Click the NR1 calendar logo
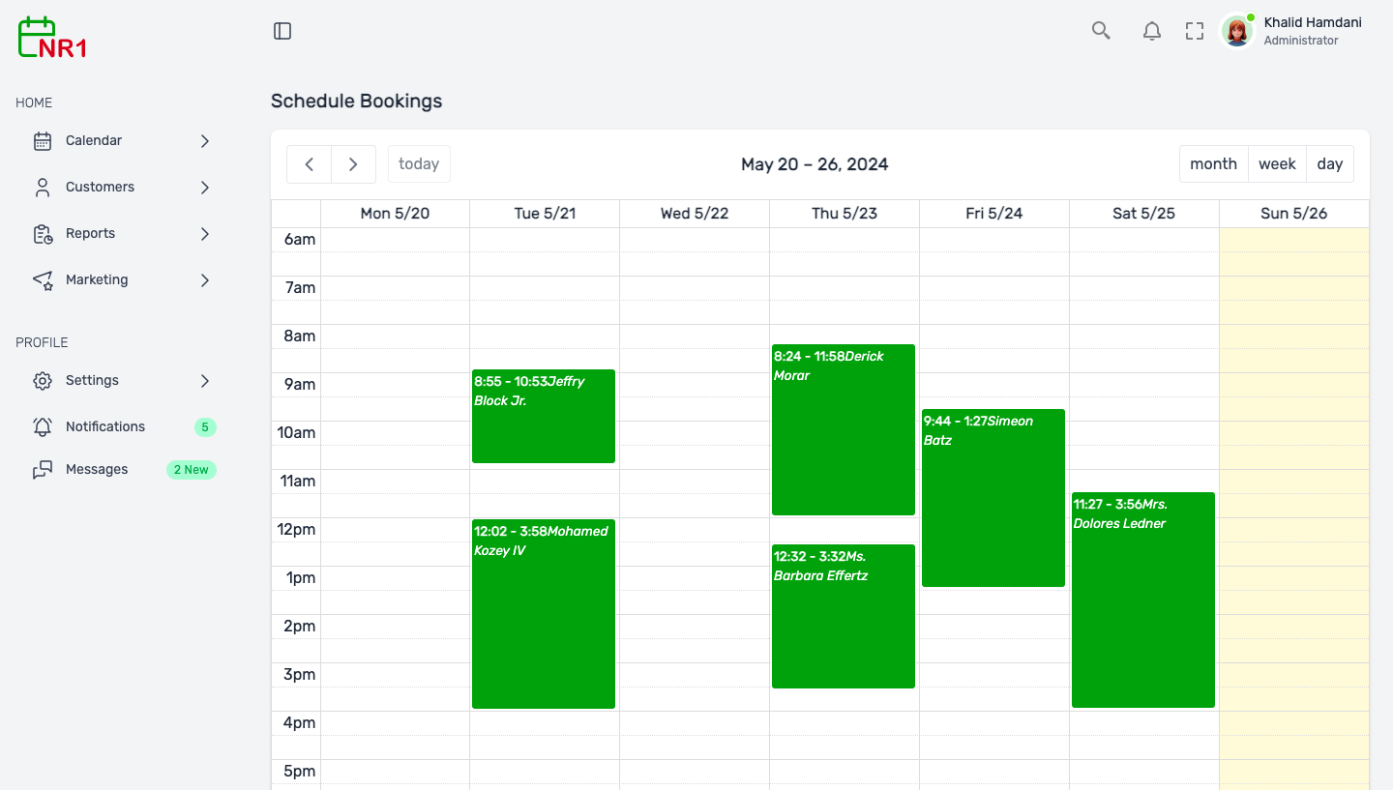 (x=52, y=38)
